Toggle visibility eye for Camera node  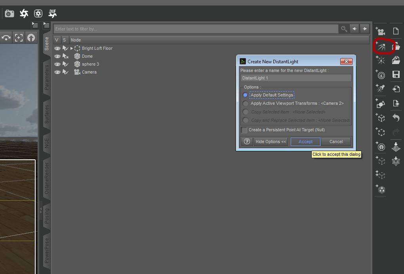(x=57, y=72)
